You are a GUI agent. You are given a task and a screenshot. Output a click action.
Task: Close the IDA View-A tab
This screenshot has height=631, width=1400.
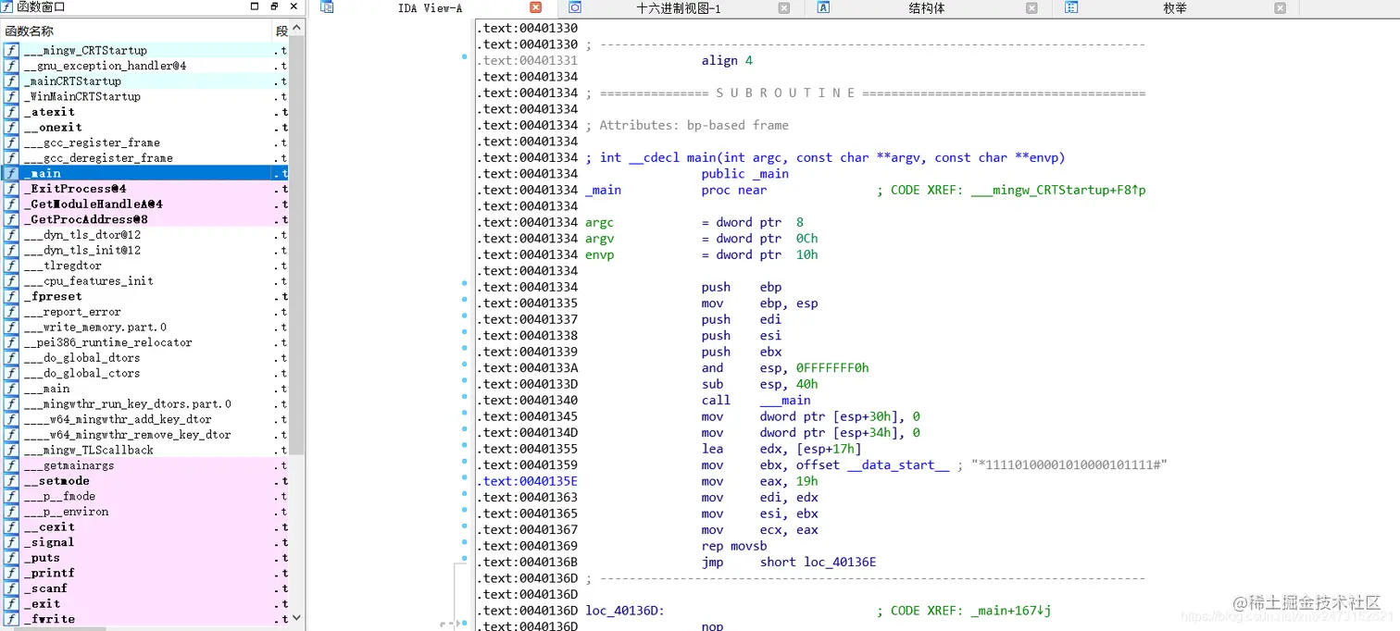[x=536, y=7]
